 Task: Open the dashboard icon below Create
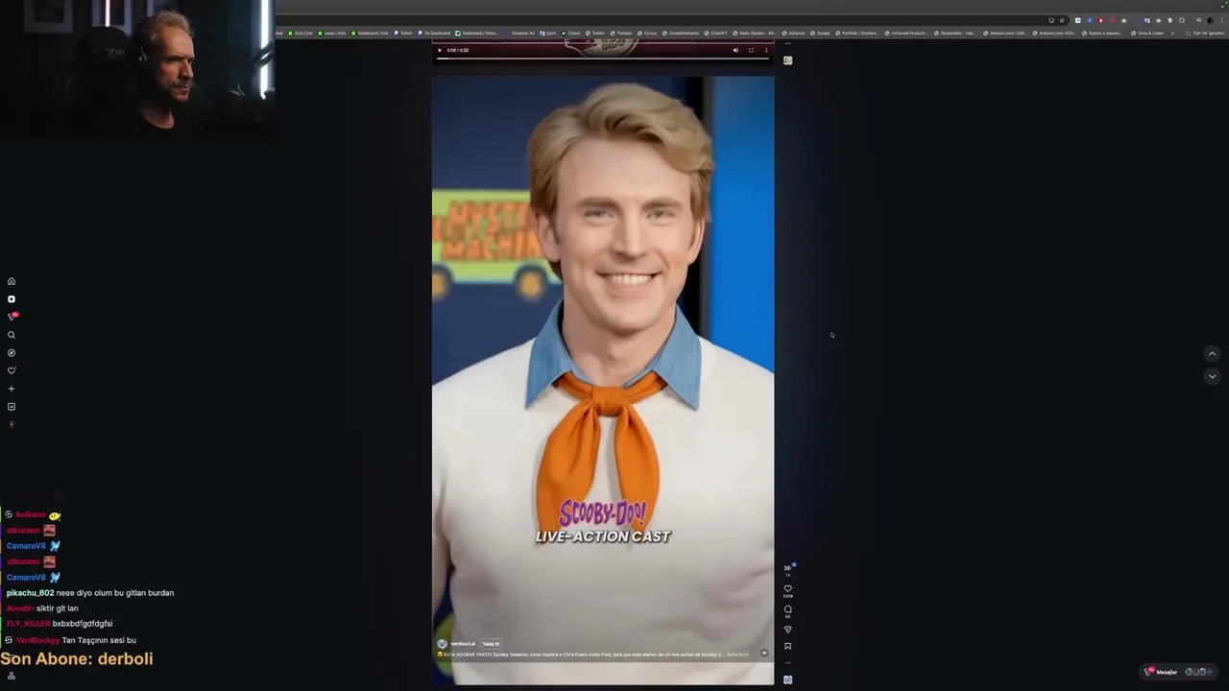tap(12, 407)
